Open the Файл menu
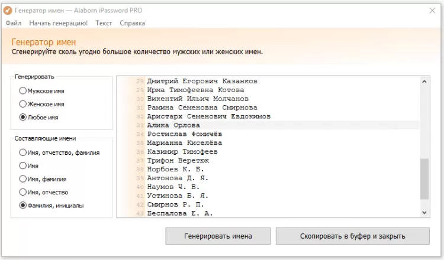Image resolution: width=444 pixels, height=260 pixels. pos(14,23)
